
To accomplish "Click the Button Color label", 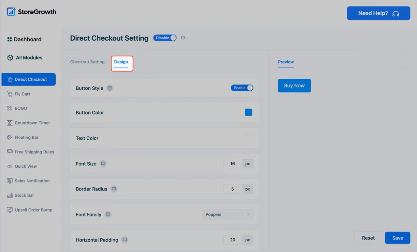I will point(90,113).
